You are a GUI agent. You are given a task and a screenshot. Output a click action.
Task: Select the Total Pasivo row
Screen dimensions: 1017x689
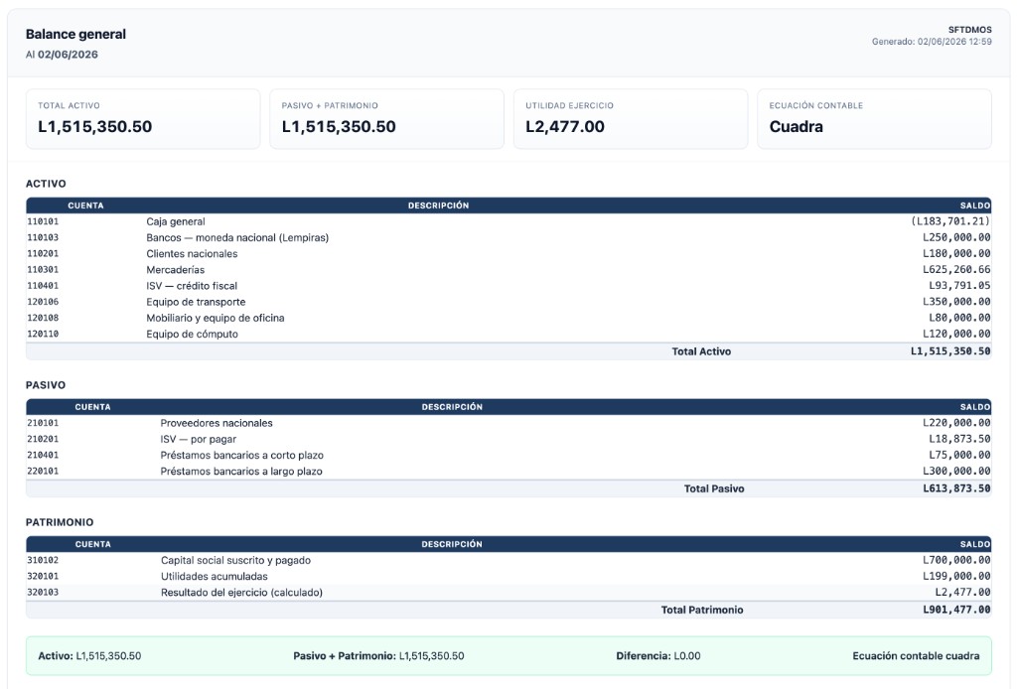tap(508, 488)
